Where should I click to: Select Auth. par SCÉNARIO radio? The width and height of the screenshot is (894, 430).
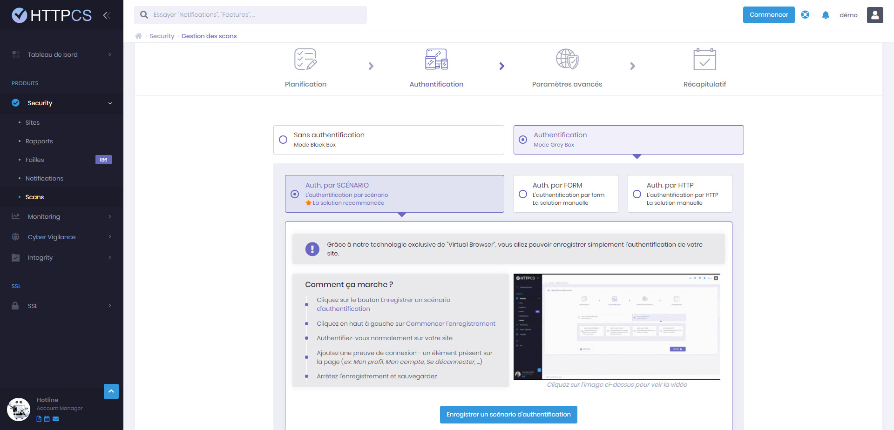[295, 194]
